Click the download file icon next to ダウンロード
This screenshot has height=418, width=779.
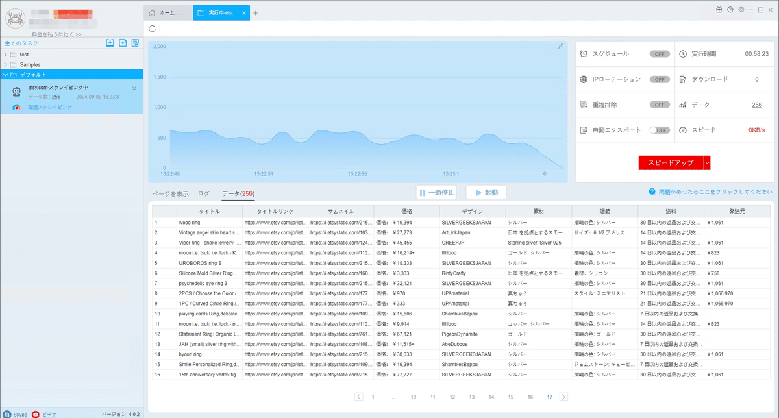point(683,79)
